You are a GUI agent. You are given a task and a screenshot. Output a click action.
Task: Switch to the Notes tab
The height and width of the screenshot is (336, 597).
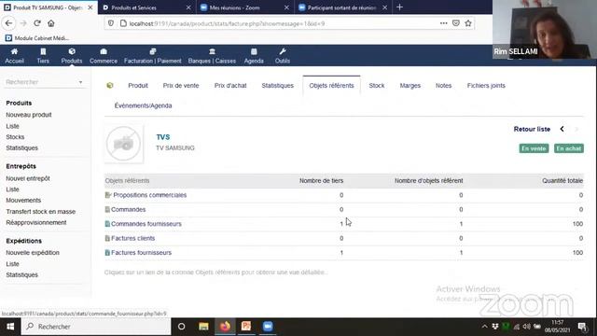point(444,86)
